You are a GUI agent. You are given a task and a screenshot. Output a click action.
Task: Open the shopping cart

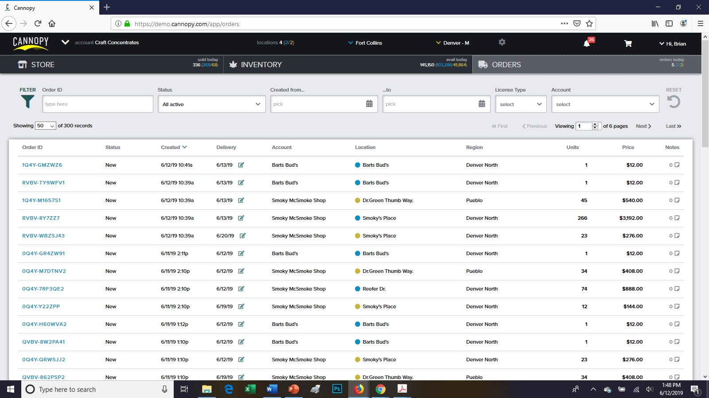(x=628, y=44)
